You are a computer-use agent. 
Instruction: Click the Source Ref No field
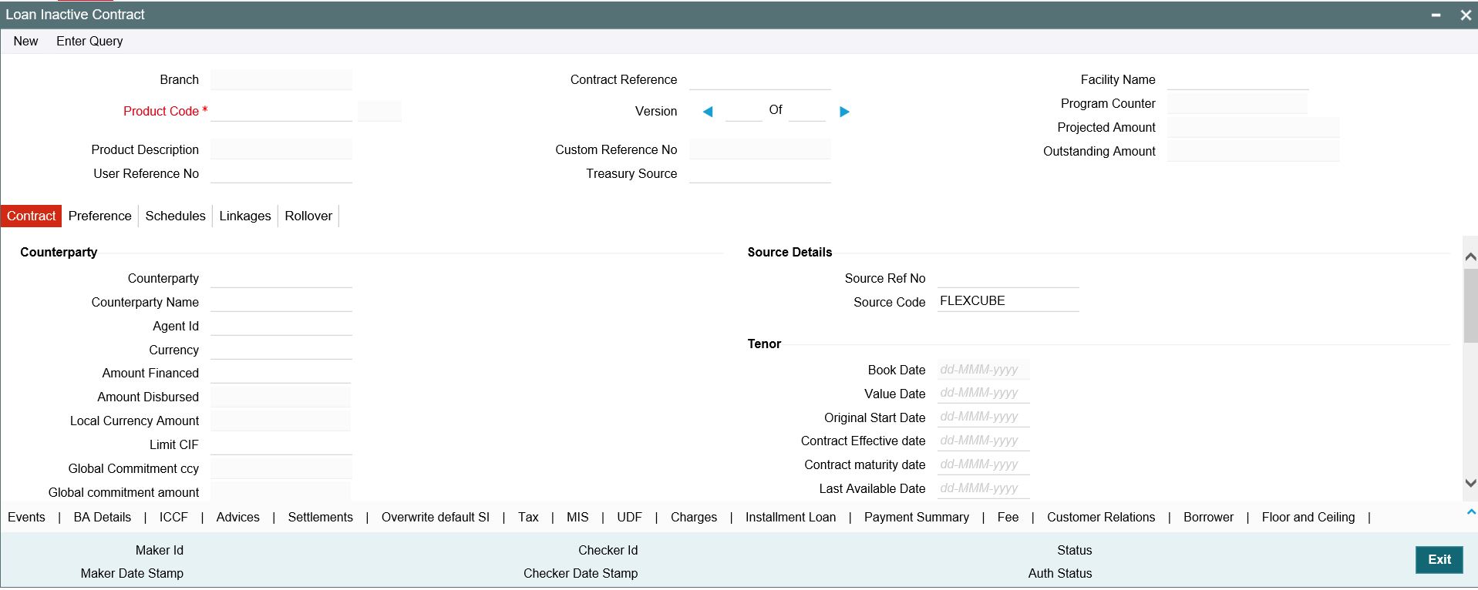point(1008,278)
